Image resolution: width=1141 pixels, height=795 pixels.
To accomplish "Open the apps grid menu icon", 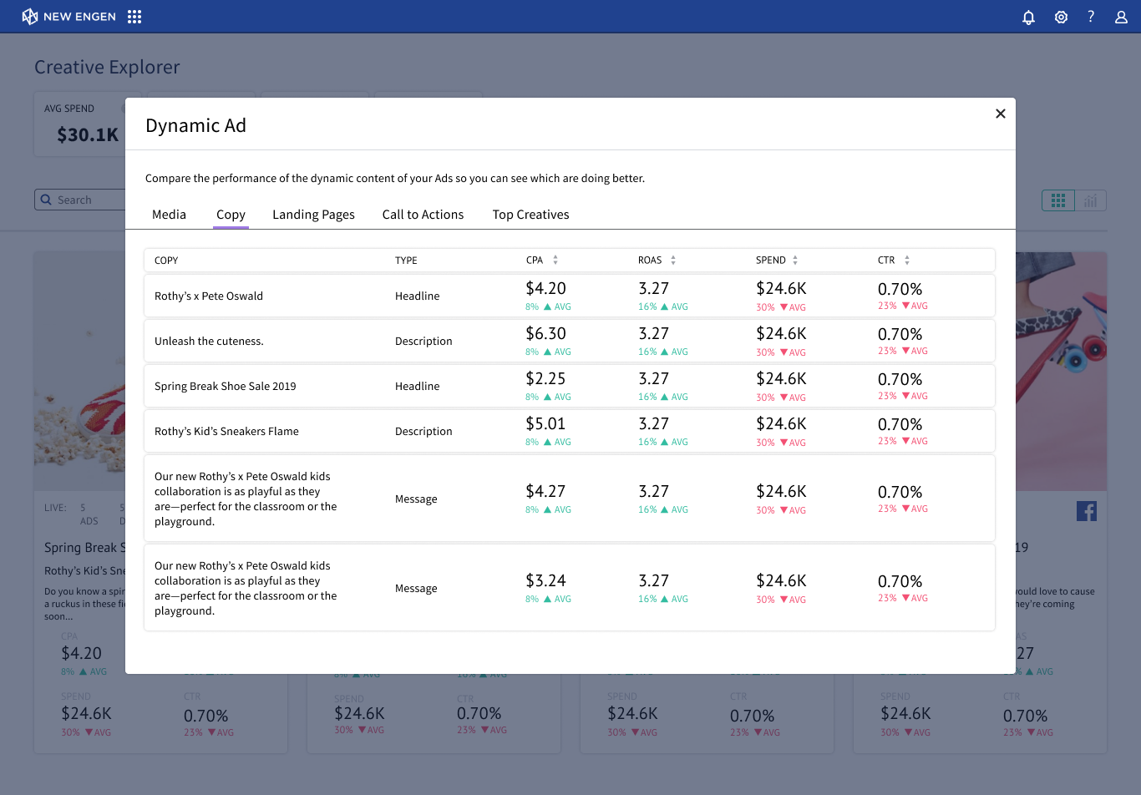I will coord(134,17).
